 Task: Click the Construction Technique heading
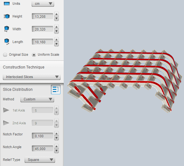click(24, 67)
